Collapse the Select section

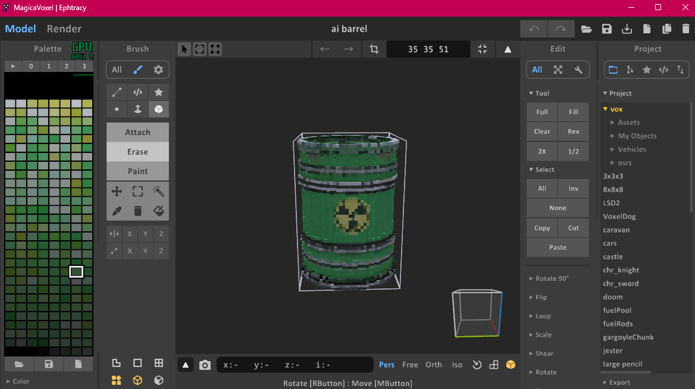tap(541, 170)
